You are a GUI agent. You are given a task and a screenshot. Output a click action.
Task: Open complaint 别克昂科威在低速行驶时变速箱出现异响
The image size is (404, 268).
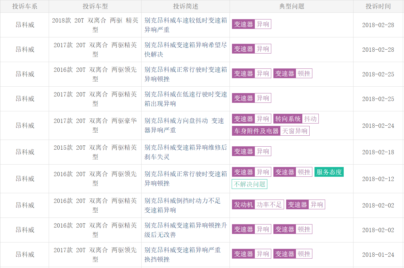pyautogui.click(x=186, y=99)
